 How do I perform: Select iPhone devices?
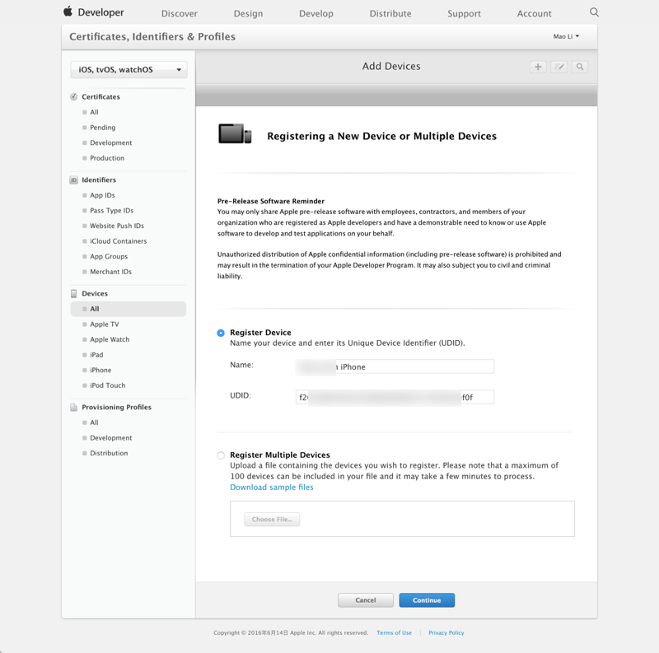(100, 371)
